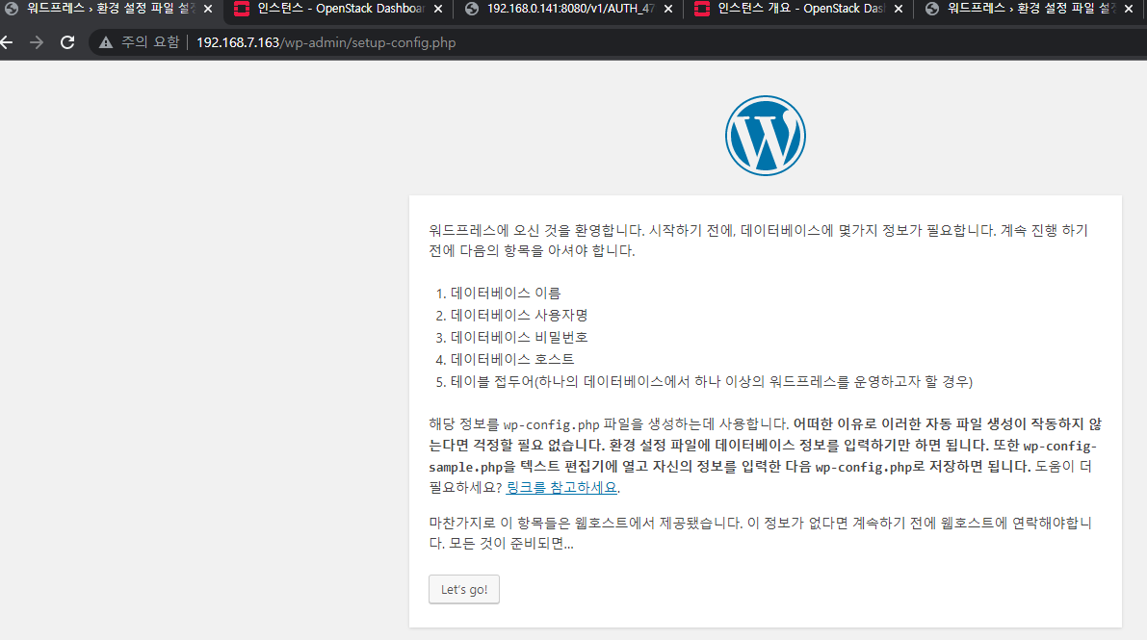Click the list item 데이터베이스 사용자명
The height and width of the screenshot is (640, 1147).
519,316
